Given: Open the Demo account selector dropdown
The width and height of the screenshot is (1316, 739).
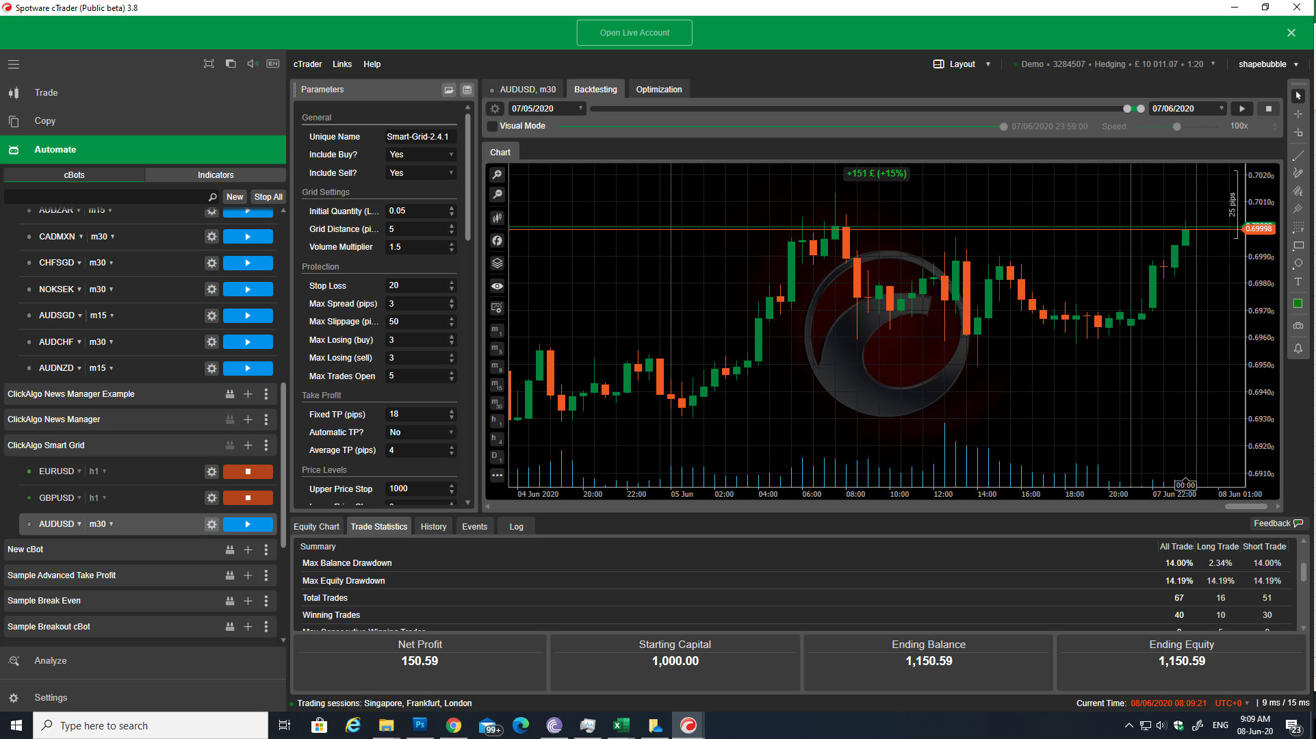Looking at the screenshot, I should point(1114,64).
